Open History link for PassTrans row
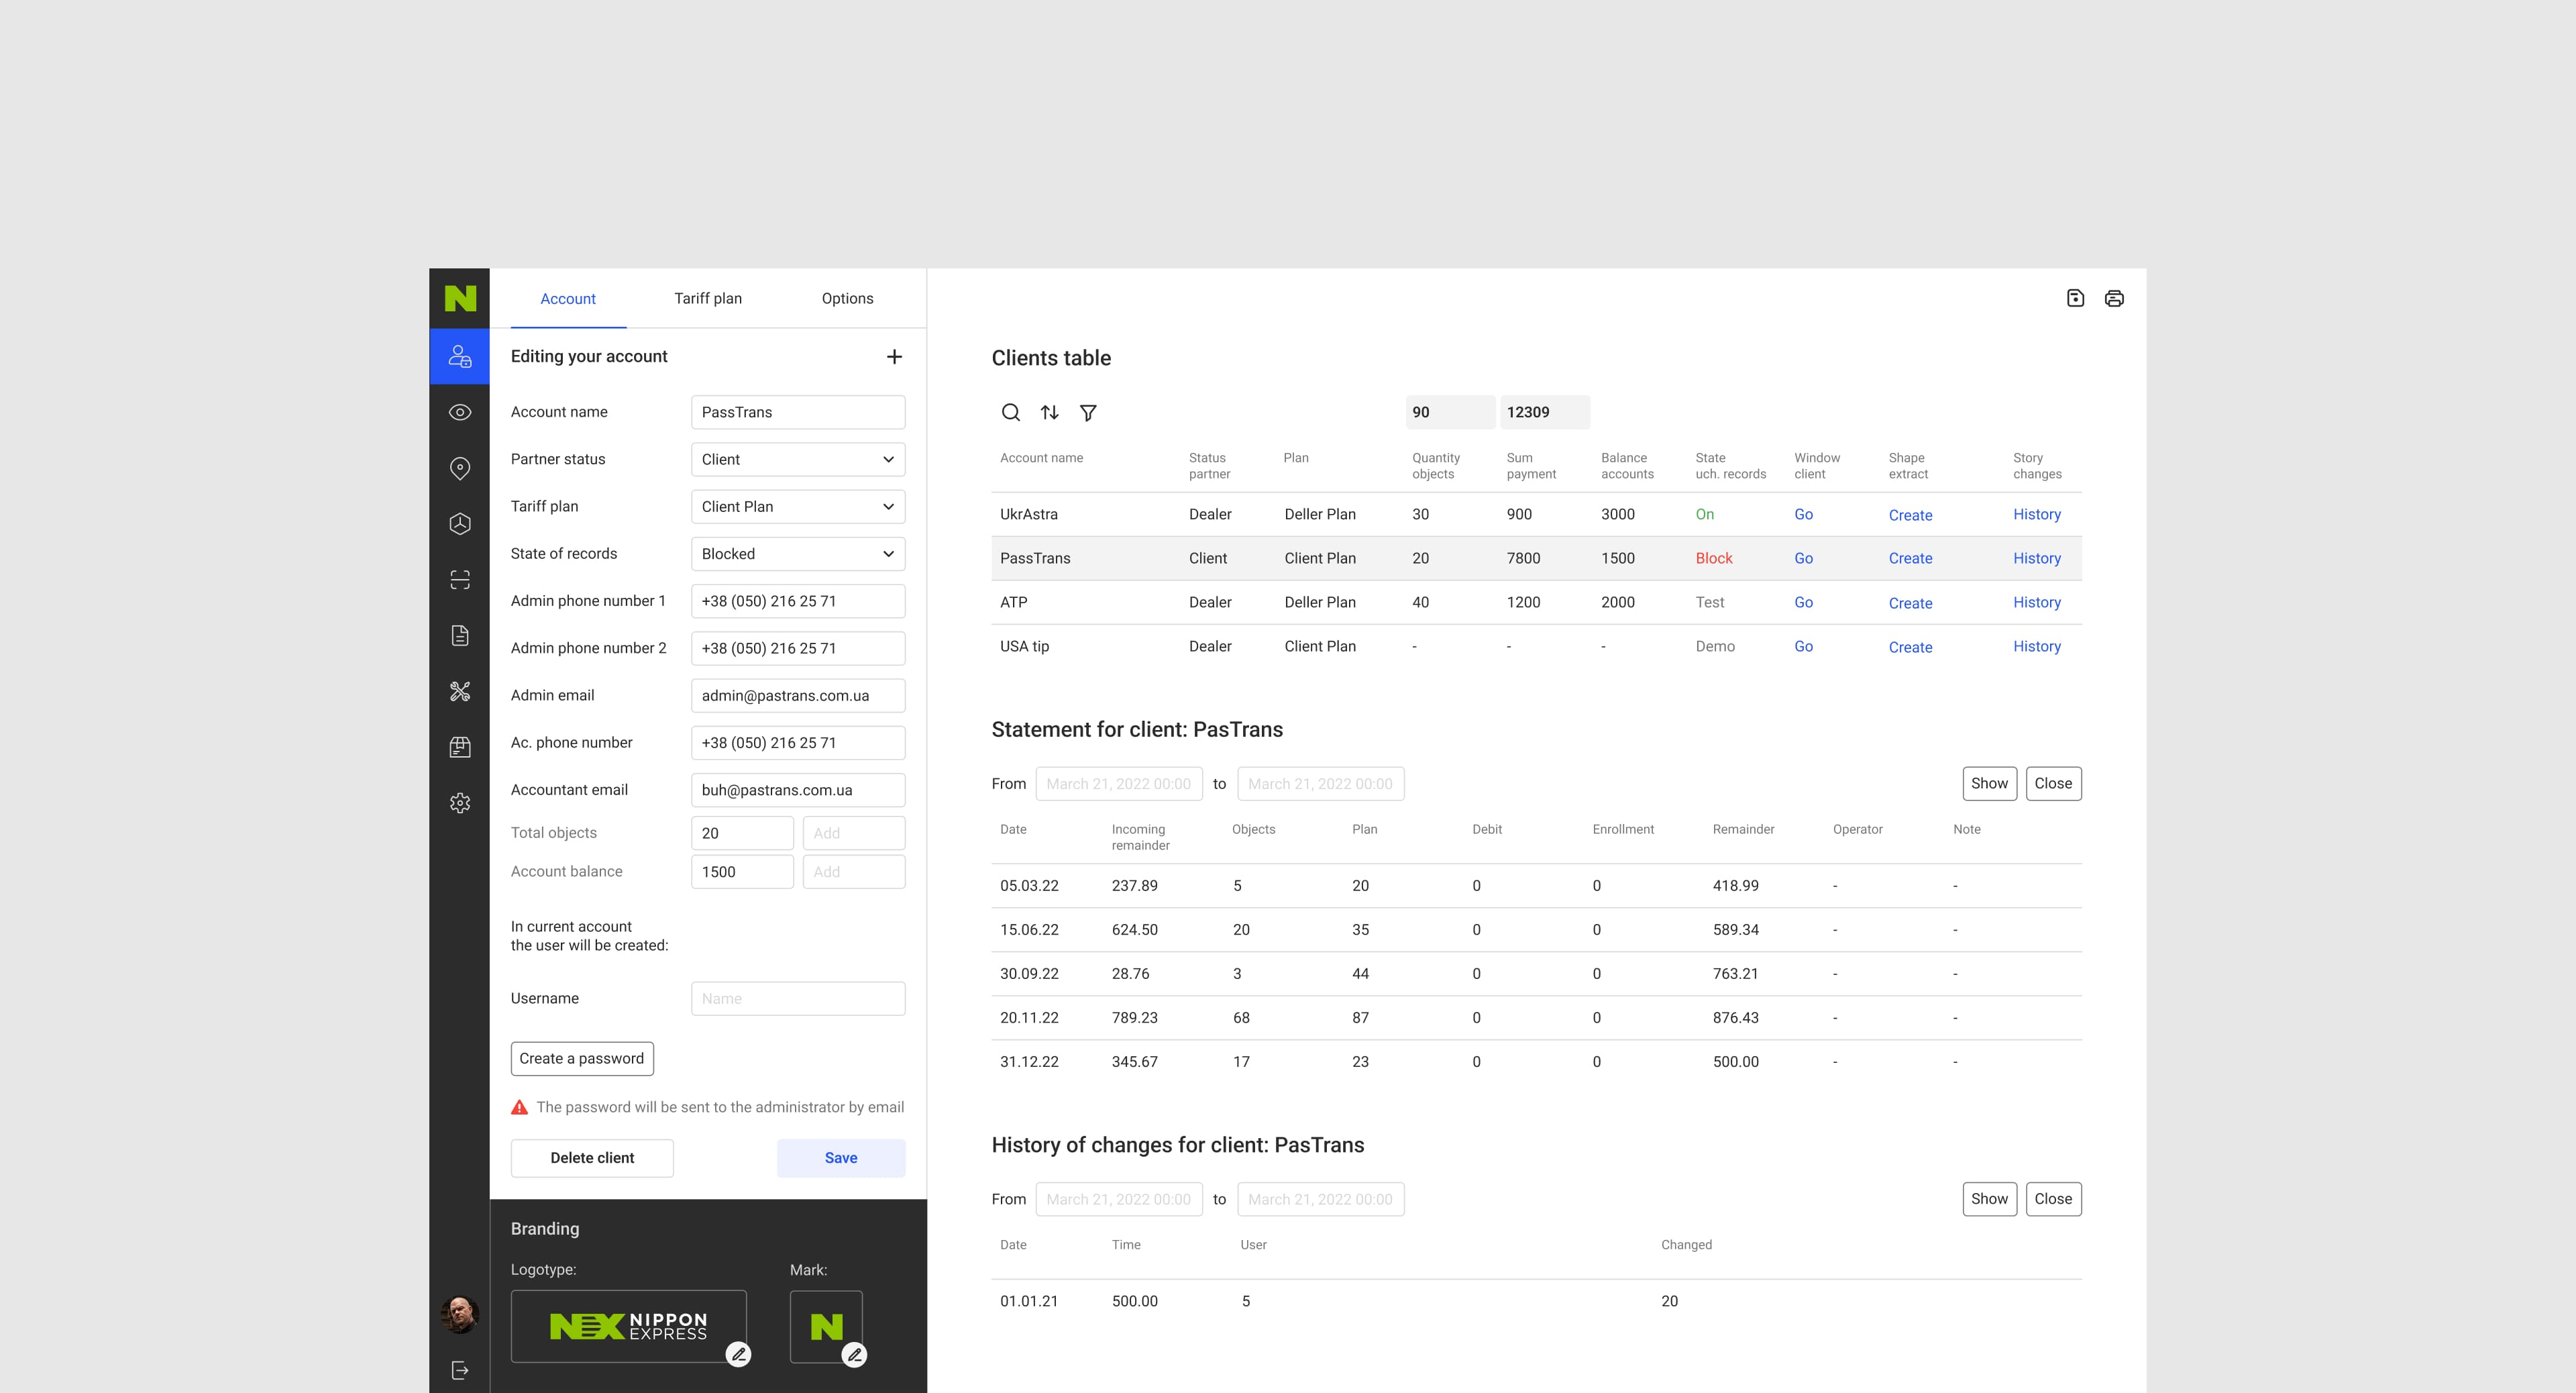Screen dimensions: 2576x1393 coord(2036,558)
